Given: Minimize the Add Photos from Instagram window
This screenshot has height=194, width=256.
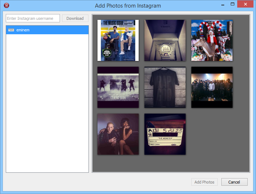Looking at the screenshot, I should pos(223,5).
